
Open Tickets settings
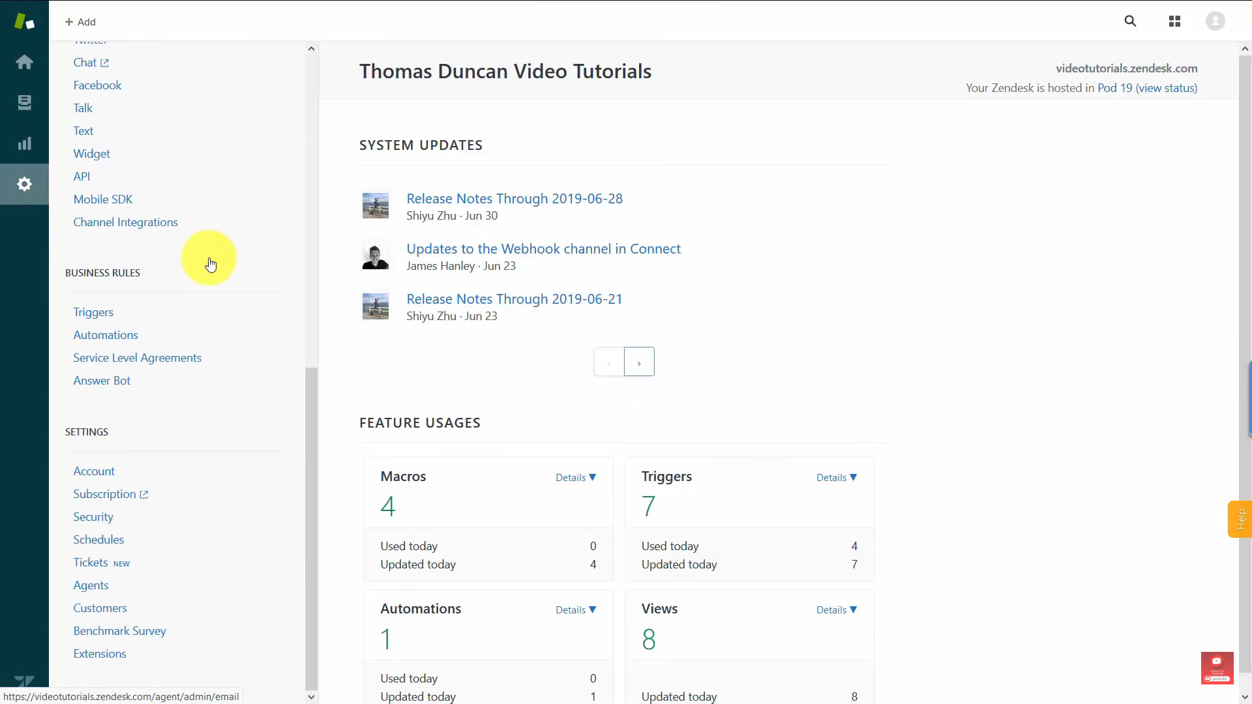click(91, 563)
